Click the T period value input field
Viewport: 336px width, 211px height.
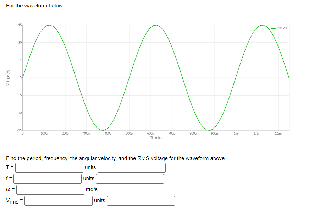(49, 168)
